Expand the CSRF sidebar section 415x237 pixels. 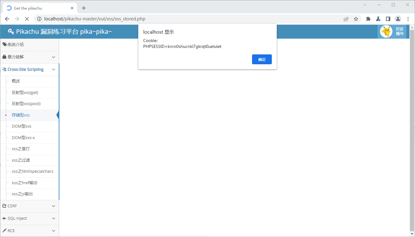[29, 206]
